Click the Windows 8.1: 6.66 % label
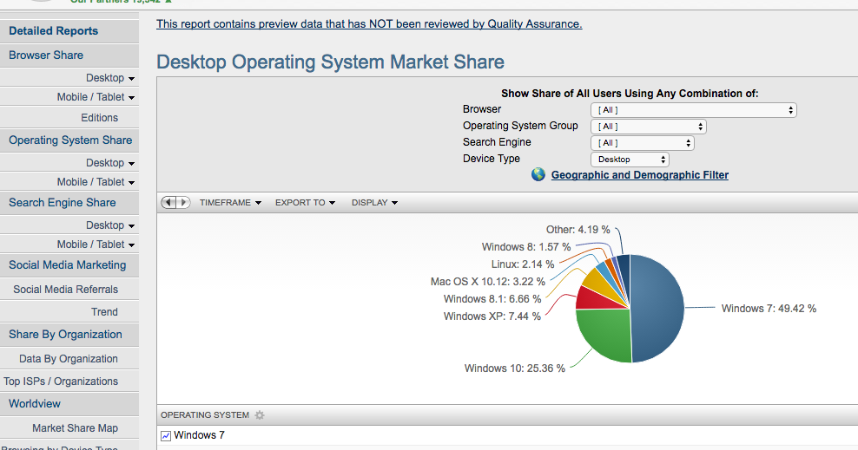 pos(492,299)
